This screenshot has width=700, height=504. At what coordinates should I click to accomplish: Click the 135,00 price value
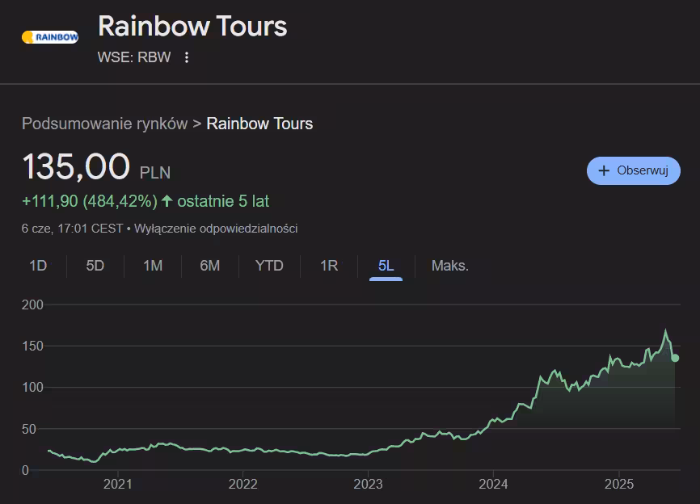76,166
